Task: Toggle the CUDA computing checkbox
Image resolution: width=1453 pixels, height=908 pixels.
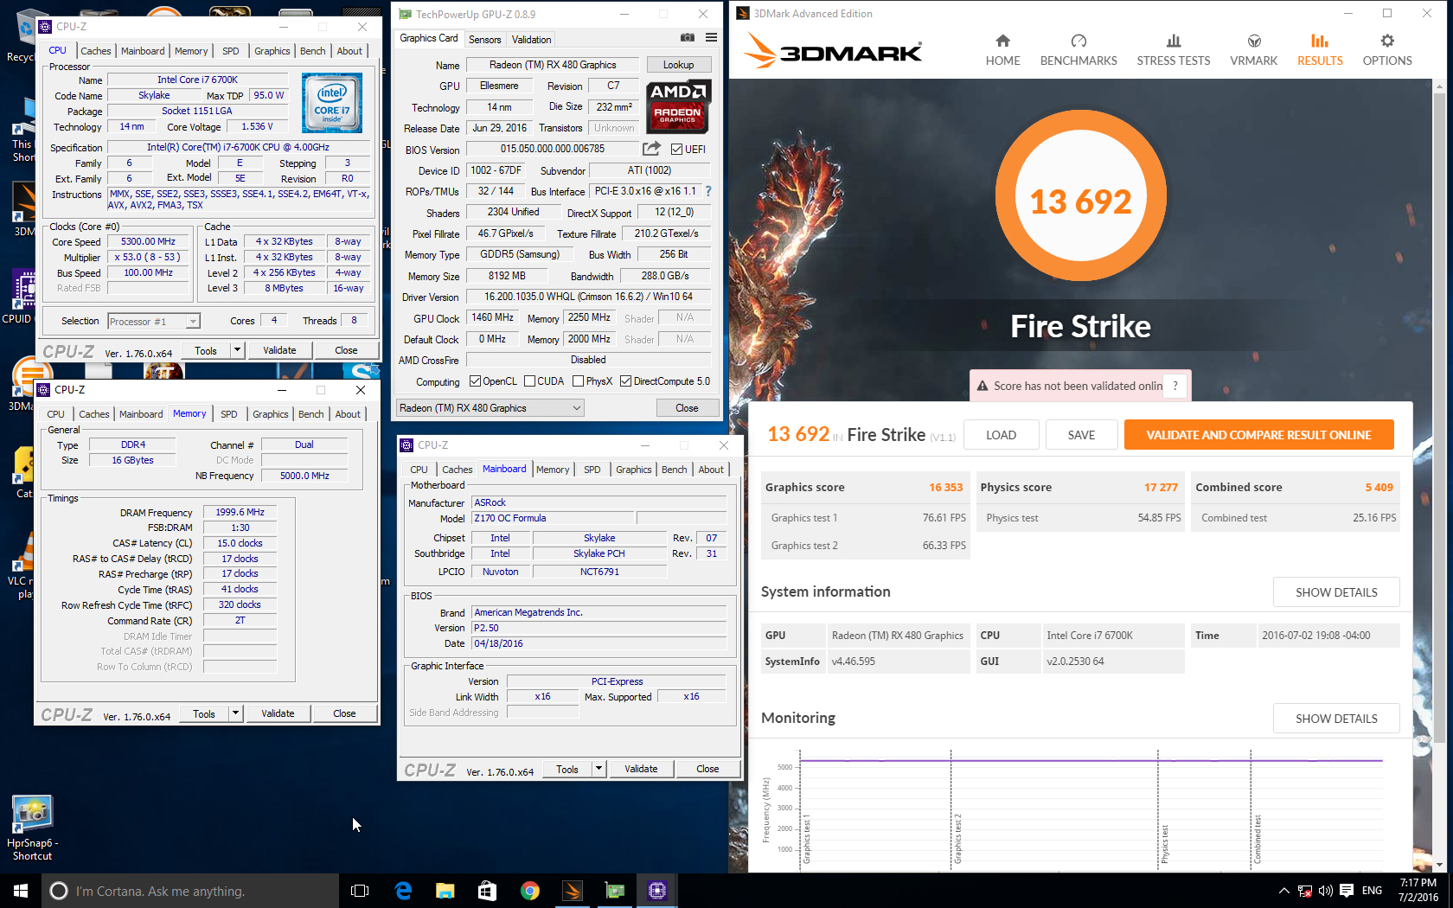Action: [x=529, y=381]
